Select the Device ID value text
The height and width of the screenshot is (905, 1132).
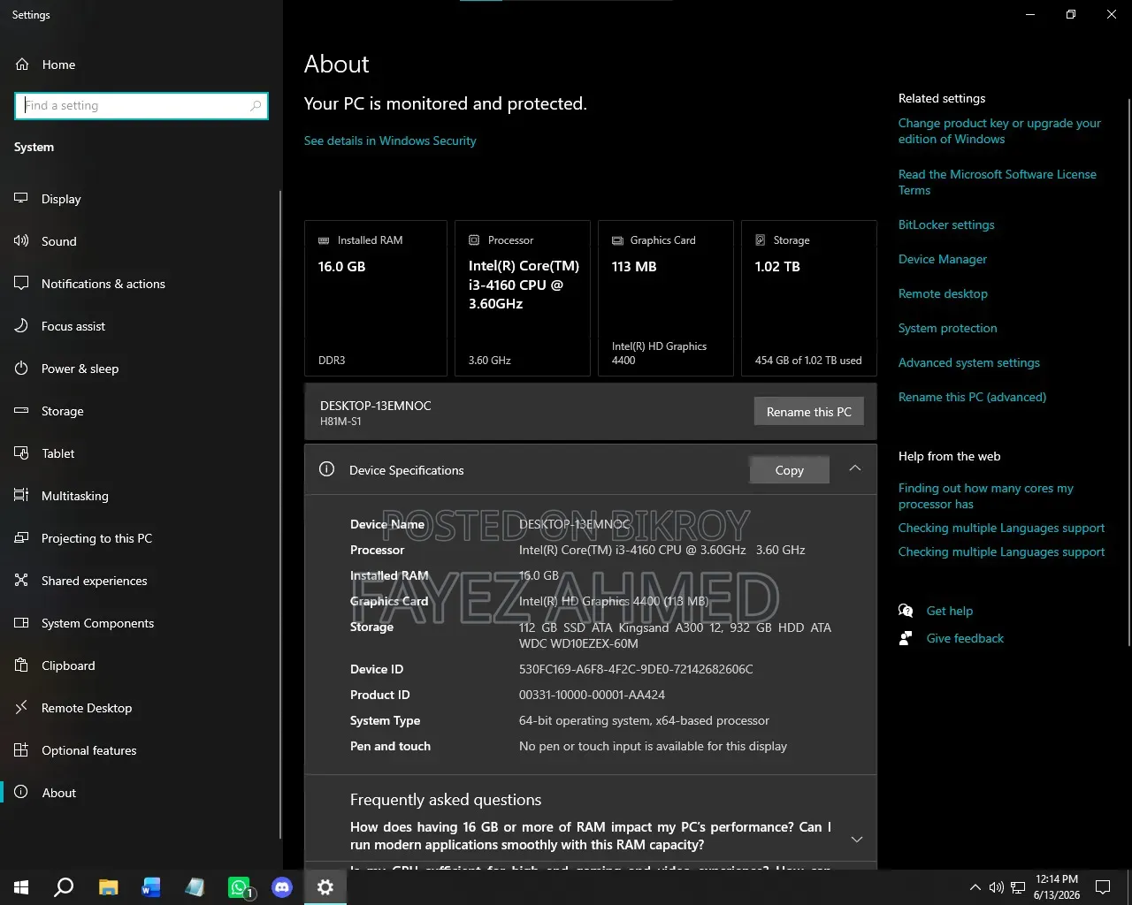pos(636,669)
